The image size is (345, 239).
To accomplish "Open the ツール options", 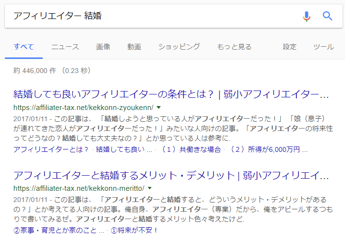I will click(324, 47).
